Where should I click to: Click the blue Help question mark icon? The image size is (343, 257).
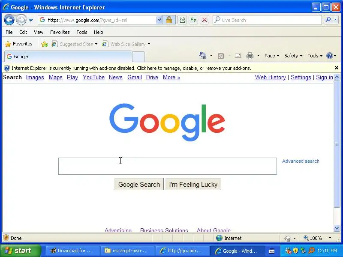pyautogui.click(x=330, y=56)
